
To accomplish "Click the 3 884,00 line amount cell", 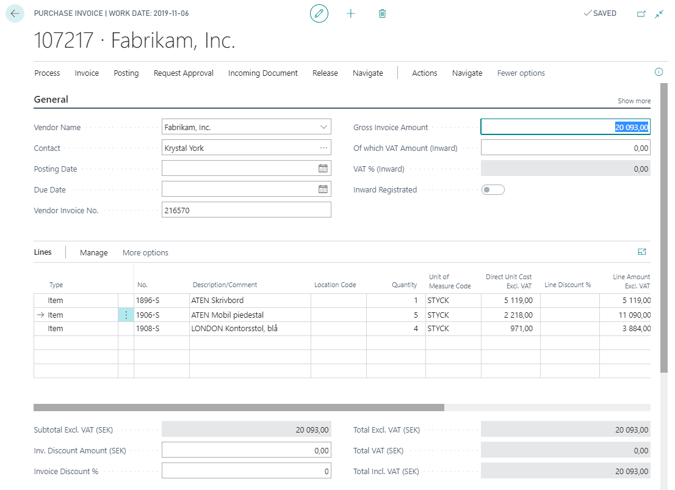I will click(625, 328).
